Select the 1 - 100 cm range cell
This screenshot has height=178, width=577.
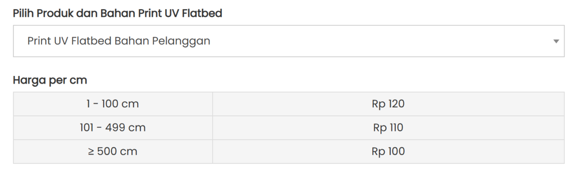(x=113, y=104)
